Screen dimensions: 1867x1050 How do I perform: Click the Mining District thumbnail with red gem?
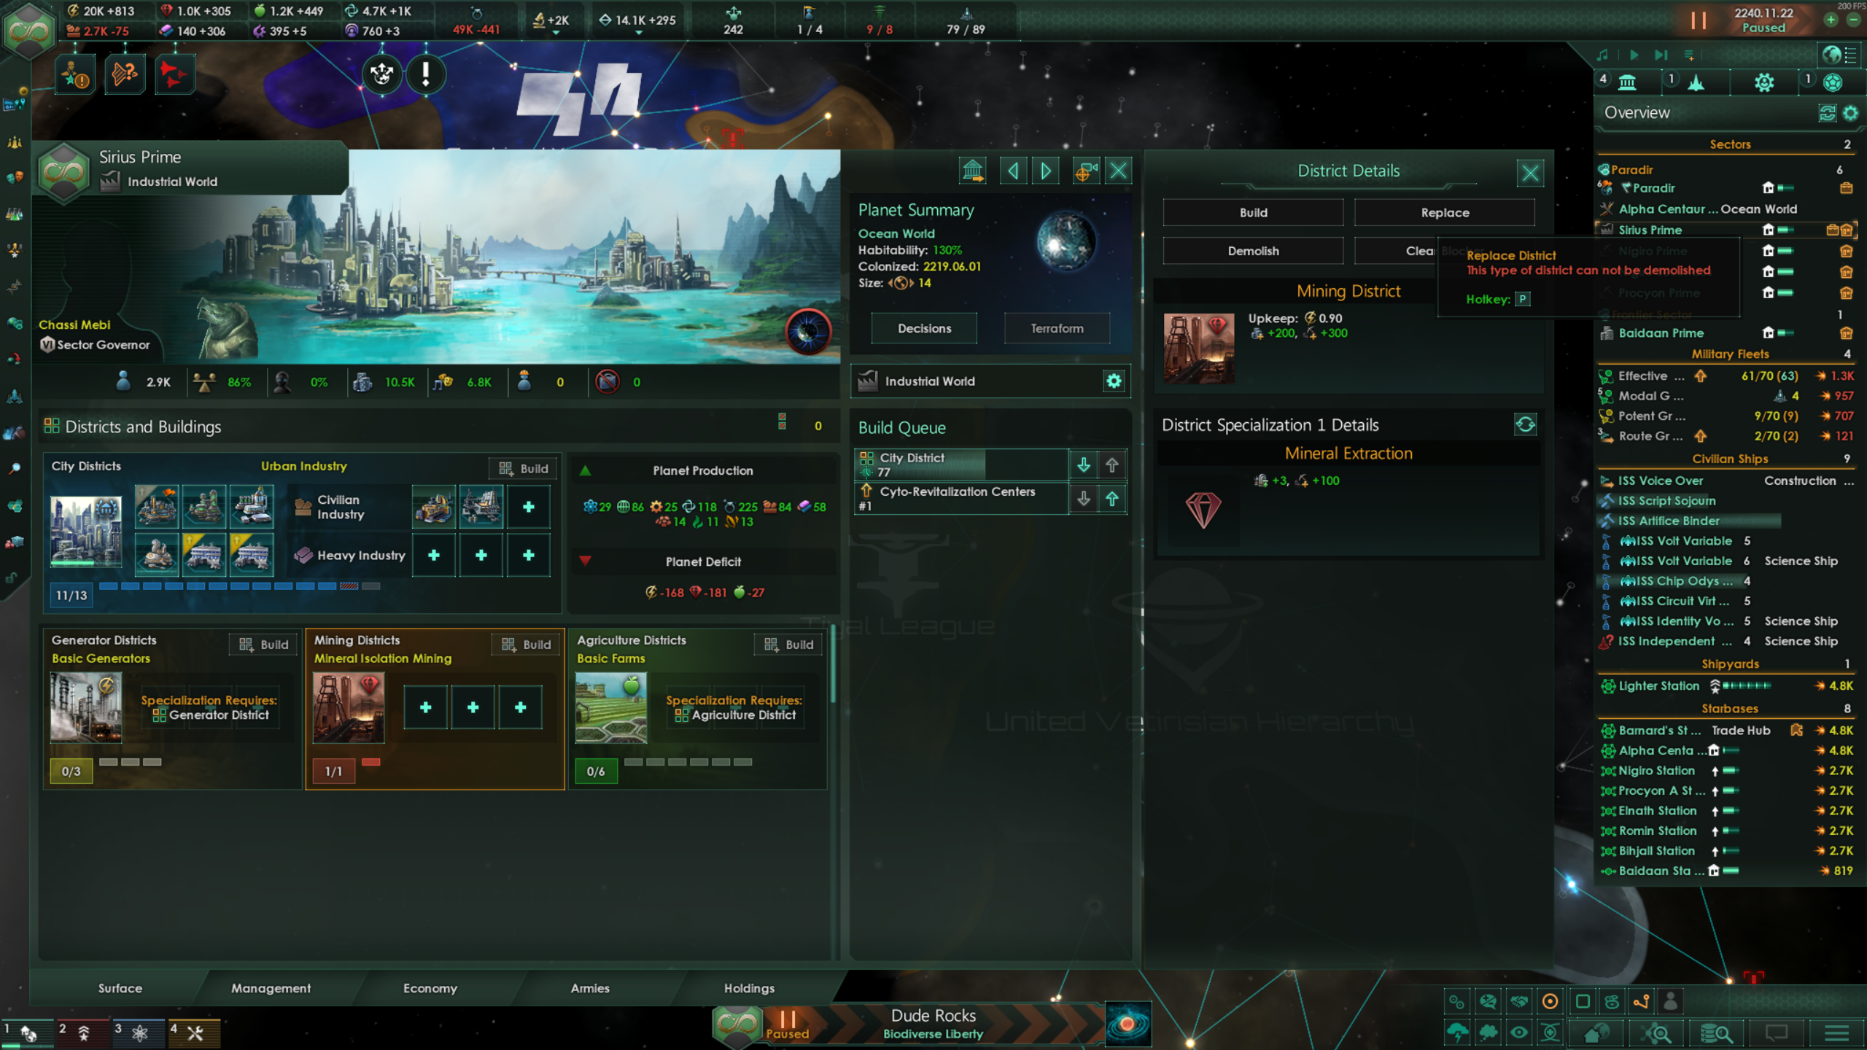[x=1199, y=349]
